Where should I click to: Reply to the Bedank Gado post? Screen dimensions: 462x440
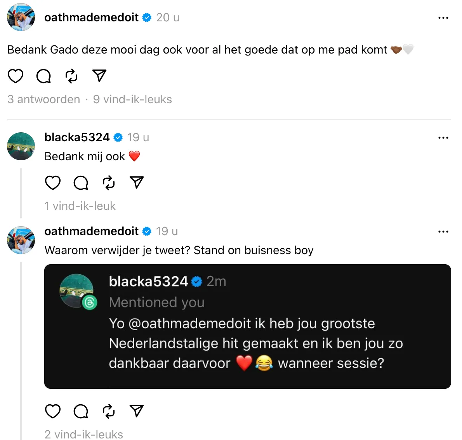pyautogui.click(x=43, y=76)
